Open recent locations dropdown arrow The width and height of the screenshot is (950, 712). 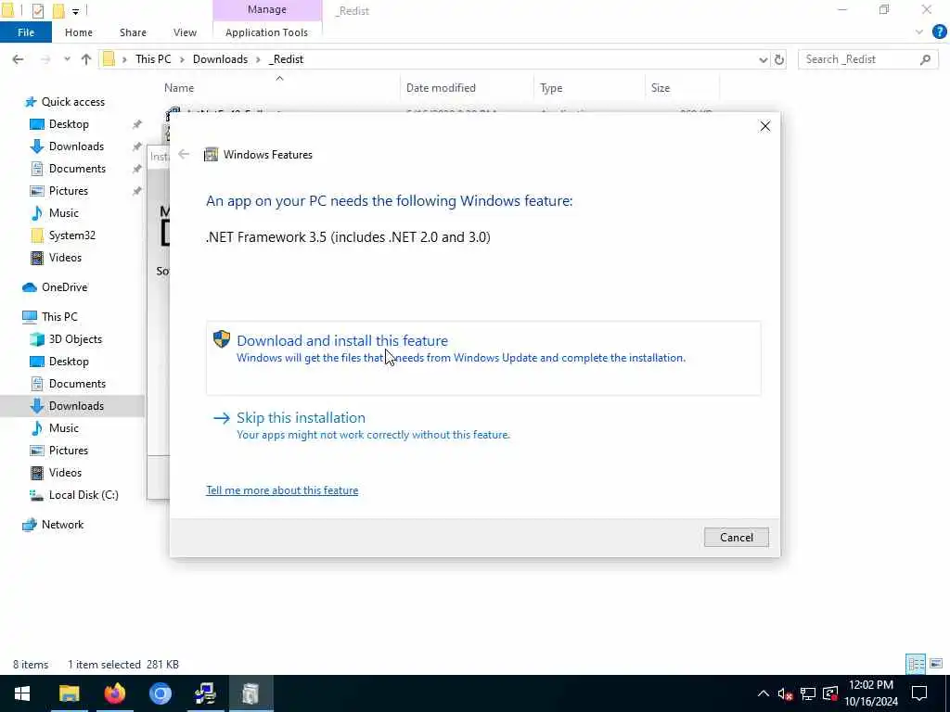point(67,59)
